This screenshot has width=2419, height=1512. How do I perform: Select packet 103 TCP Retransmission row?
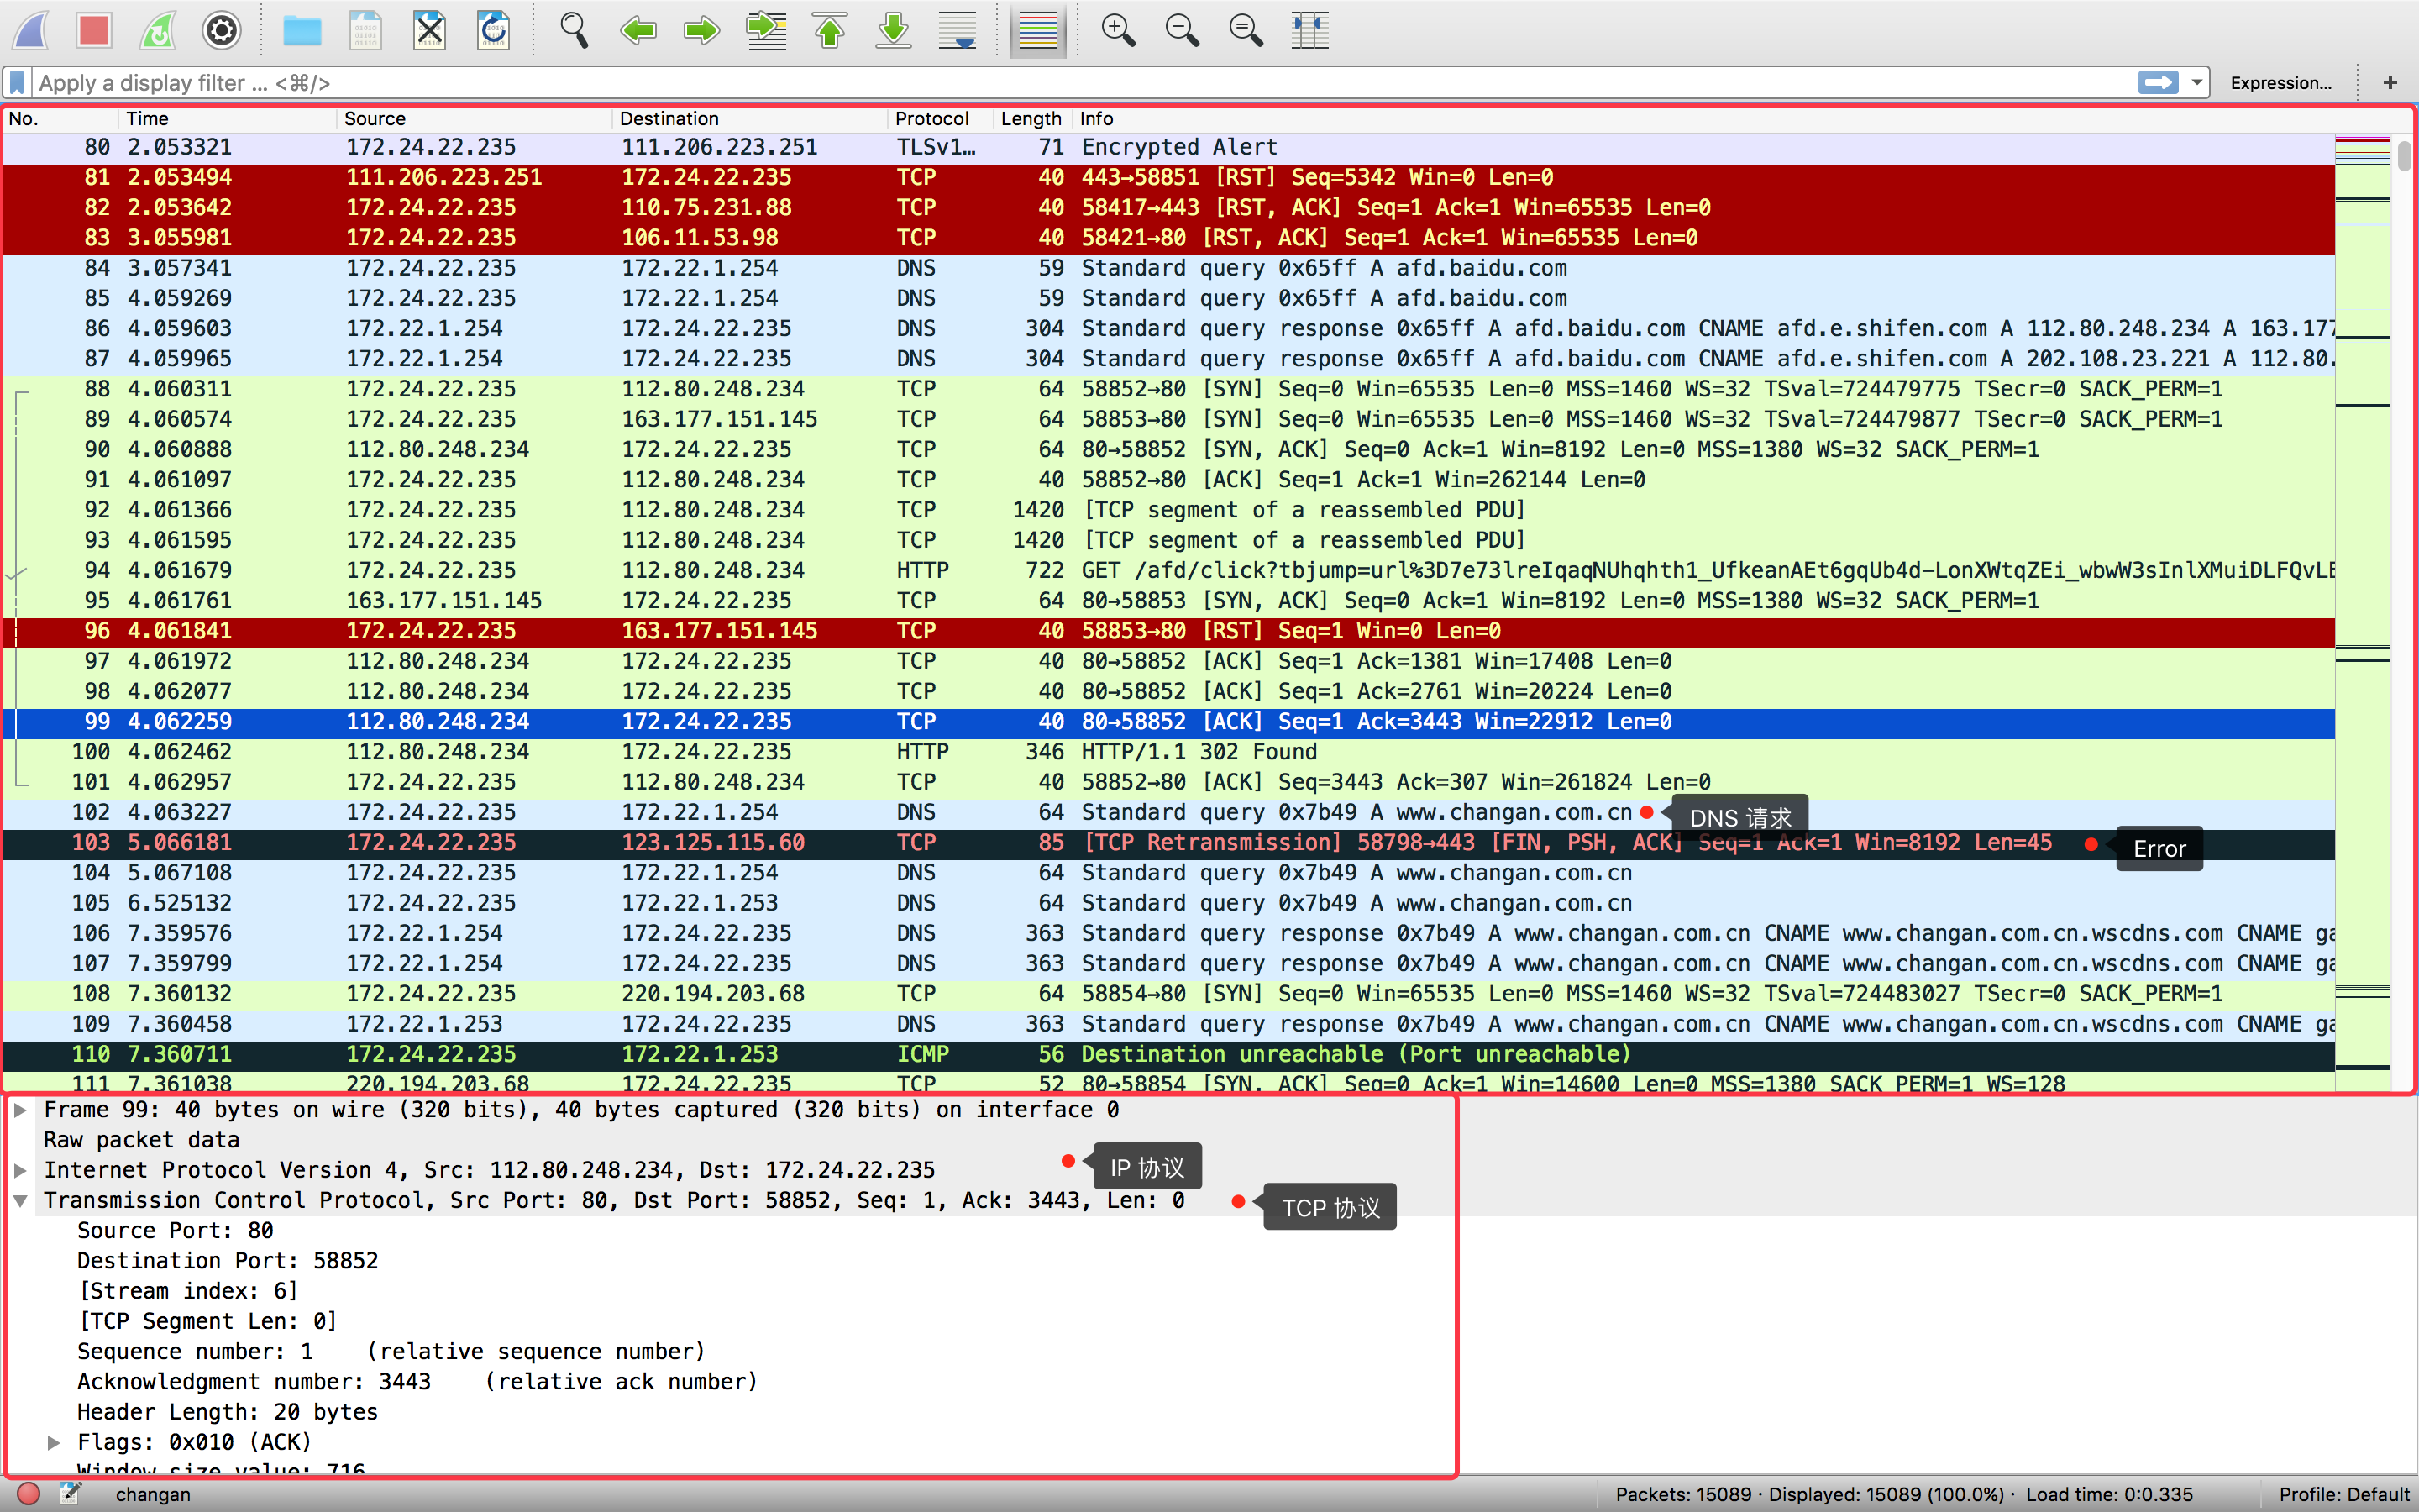click(1168, 843)
